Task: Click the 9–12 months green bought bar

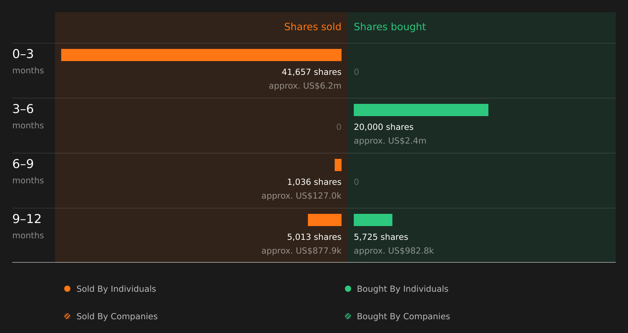Action: [x=373, y=220]
